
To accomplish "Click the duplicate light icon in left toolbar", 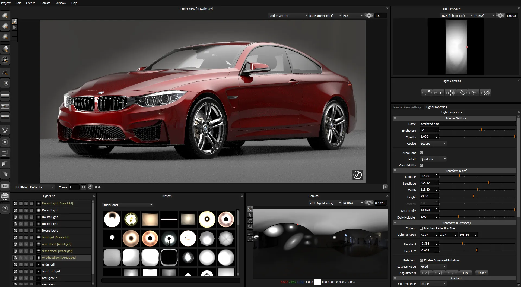I will 5,153.
